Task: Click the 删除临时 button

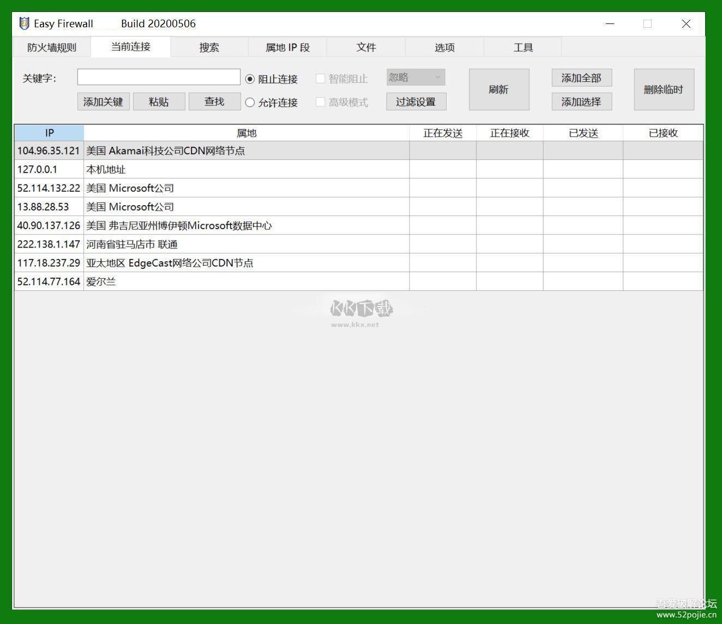Action: 664,89
